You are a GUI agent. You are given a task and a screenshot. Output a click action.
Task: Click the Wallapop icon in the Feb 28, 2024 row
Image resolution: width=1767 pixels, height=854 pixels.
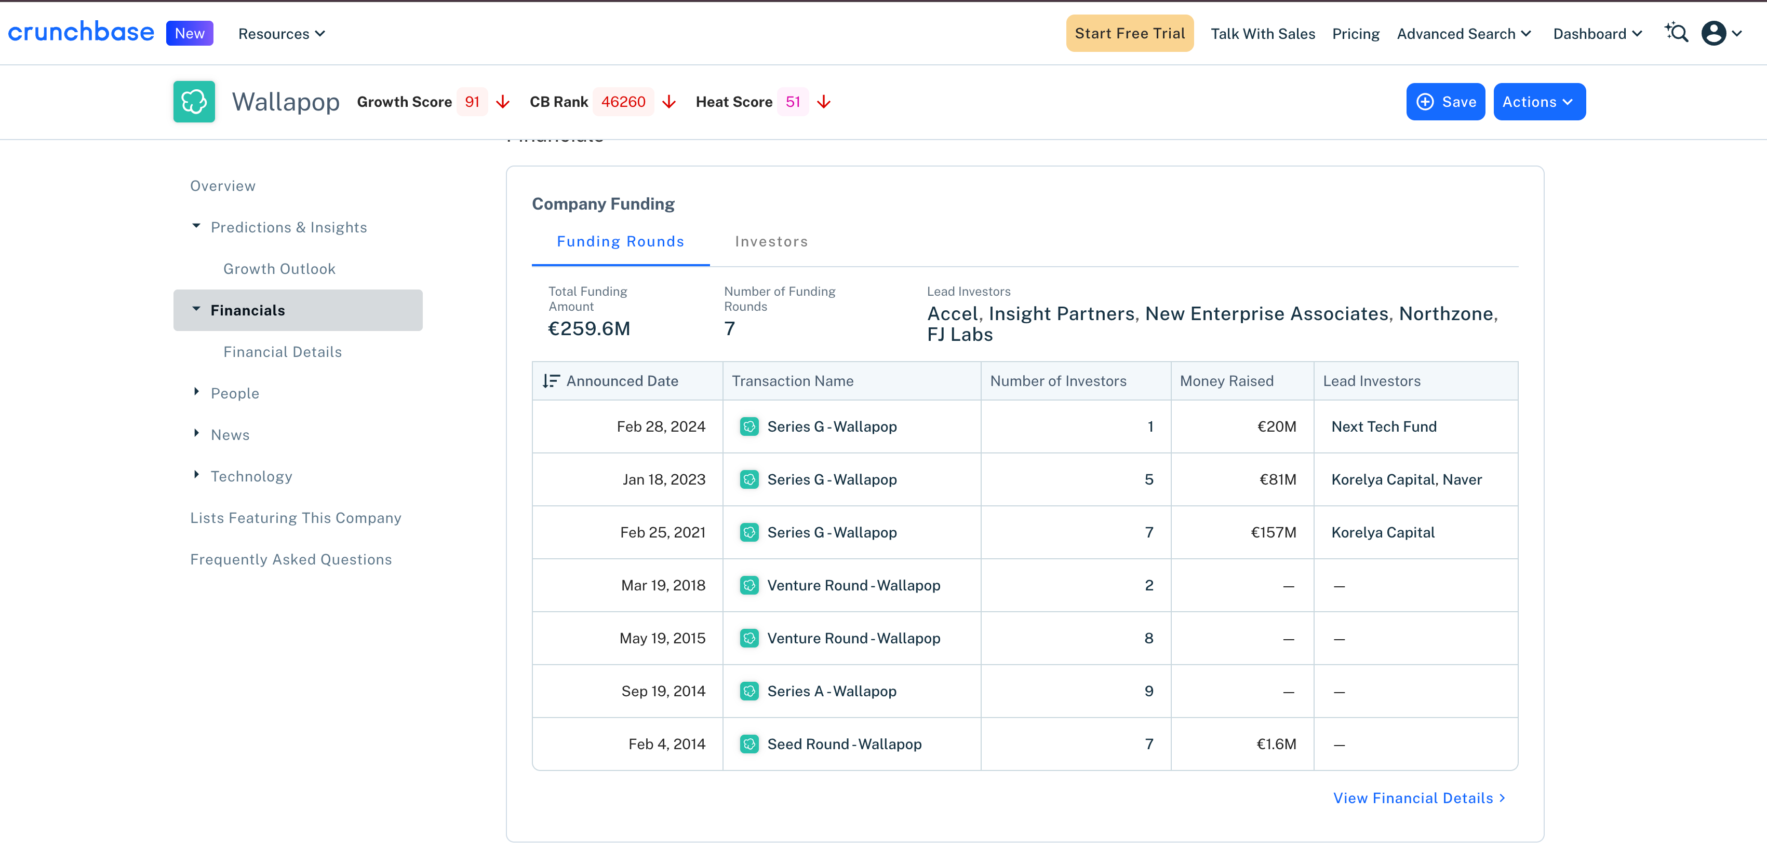click(749, 426)
